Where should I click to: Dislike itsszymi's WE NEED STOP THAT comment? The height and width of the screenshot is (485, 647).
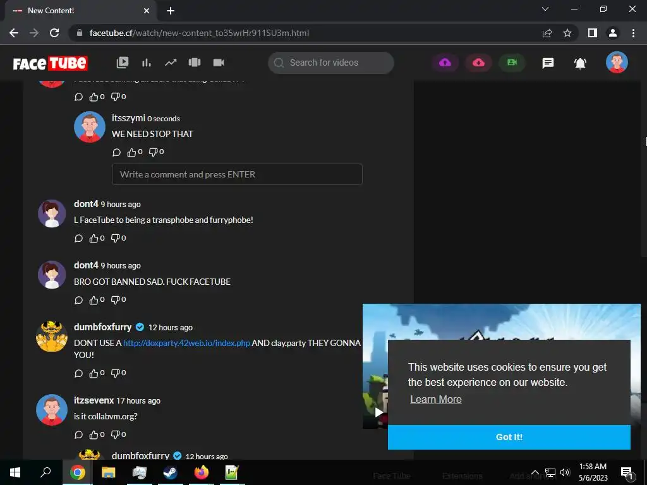coord(153,152)
